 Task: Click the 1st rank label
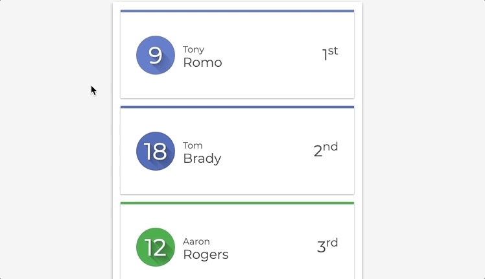[330, 54]
